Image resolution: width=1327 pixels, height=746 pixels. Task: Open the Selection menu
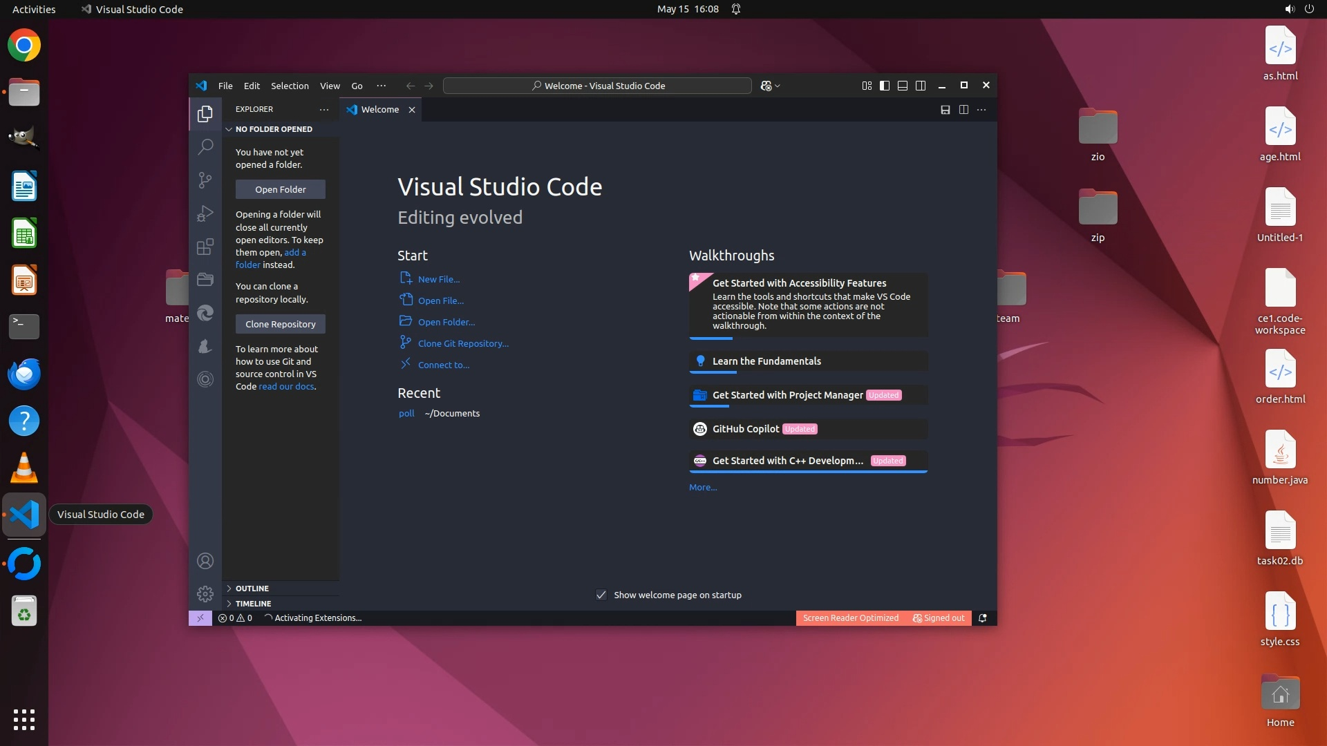(290, 86)
